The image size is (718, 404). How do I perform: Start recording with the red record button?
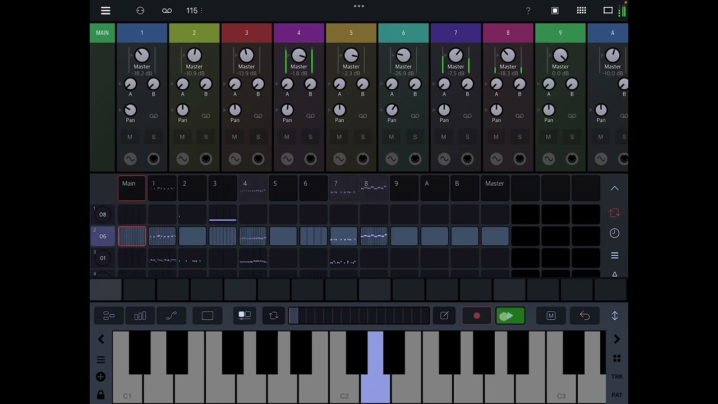tap(477, 316)
